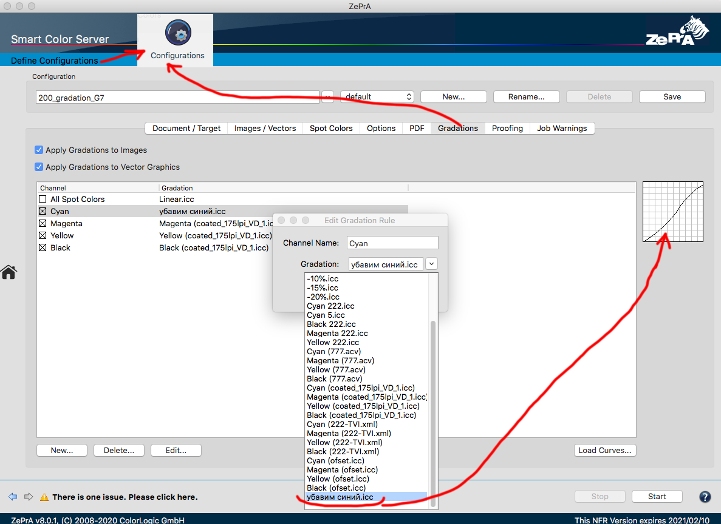Select the Gradations tab
Screen dimensions: 721x524
[x=458, y=128]
